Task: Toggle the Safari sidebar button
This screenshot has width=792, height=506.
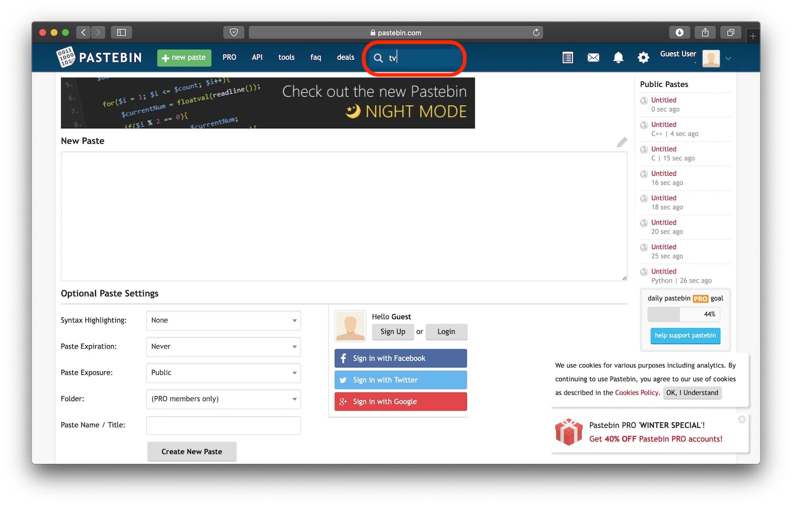Action: (121, 33)
